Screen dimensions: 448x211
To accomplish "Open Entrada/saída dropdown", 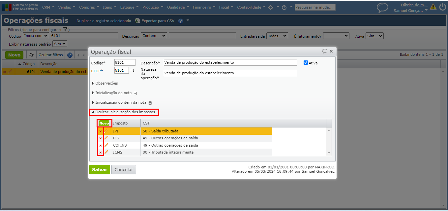I will point(277,36).
